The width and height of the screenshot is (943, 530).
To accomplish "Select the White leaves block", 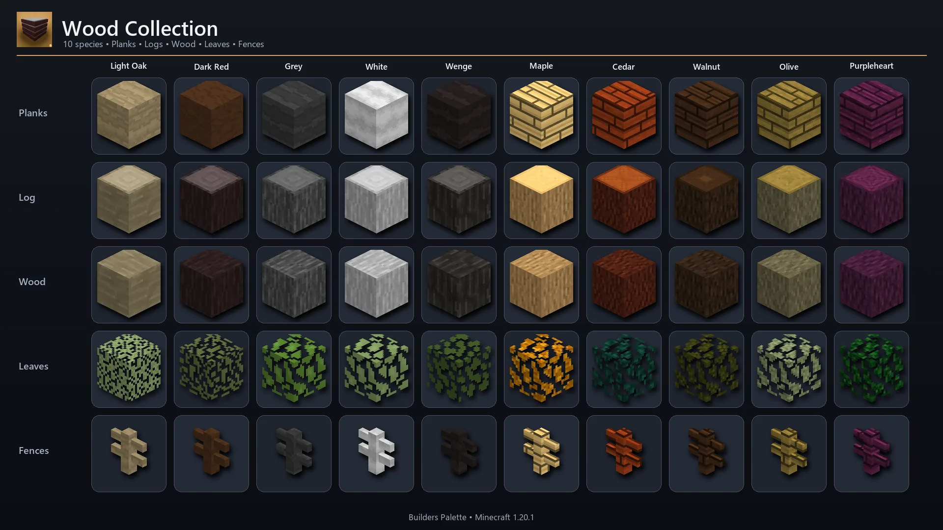I will (376, 369).
